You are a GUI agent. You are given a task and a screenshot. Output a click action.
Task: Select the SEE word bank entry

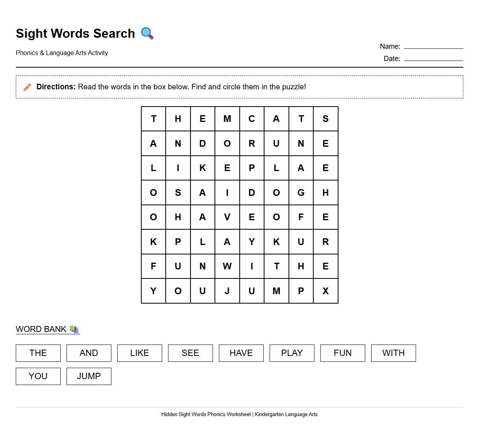[x=190, y=353]
